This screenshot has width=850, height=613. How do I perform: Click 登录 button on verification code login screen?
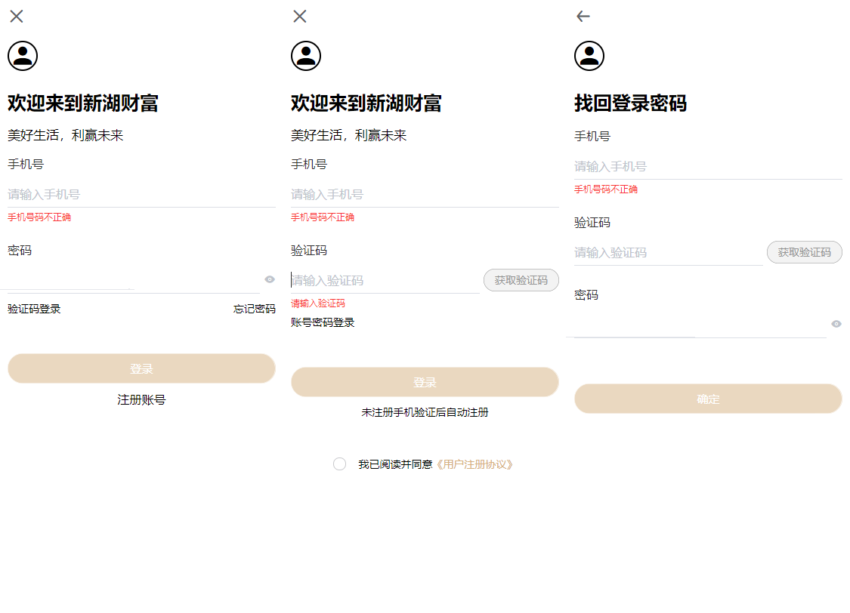point(425,382)
